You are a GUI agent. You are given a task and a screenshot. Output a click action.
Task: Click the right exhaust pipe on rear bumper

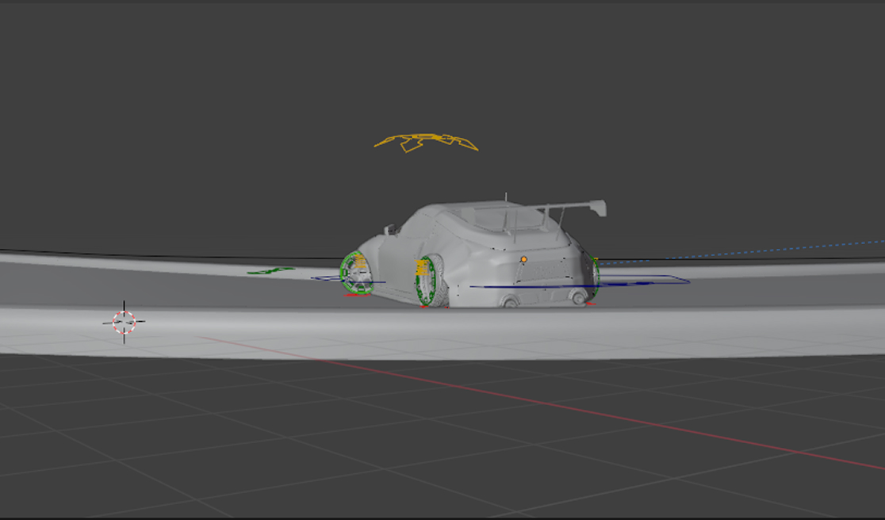click(577, 296)
